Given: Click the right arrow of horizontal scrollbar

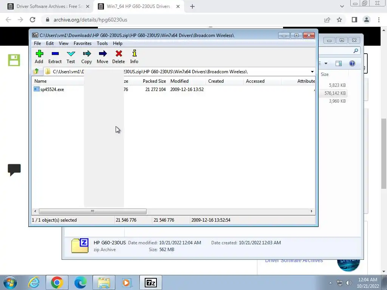Looking at the screenshot, I should coord(311,211).
